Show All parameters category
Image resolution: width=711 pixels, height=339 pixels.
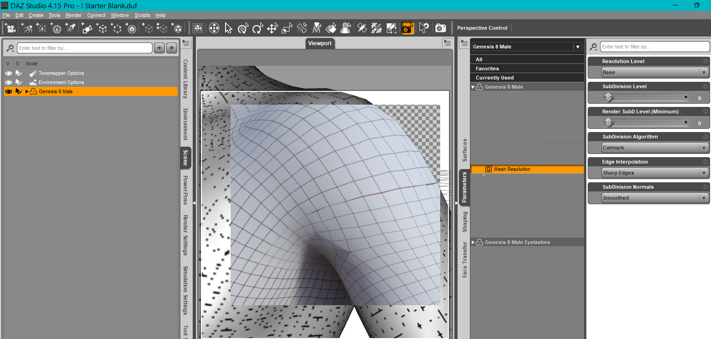[x=527, y=59]
